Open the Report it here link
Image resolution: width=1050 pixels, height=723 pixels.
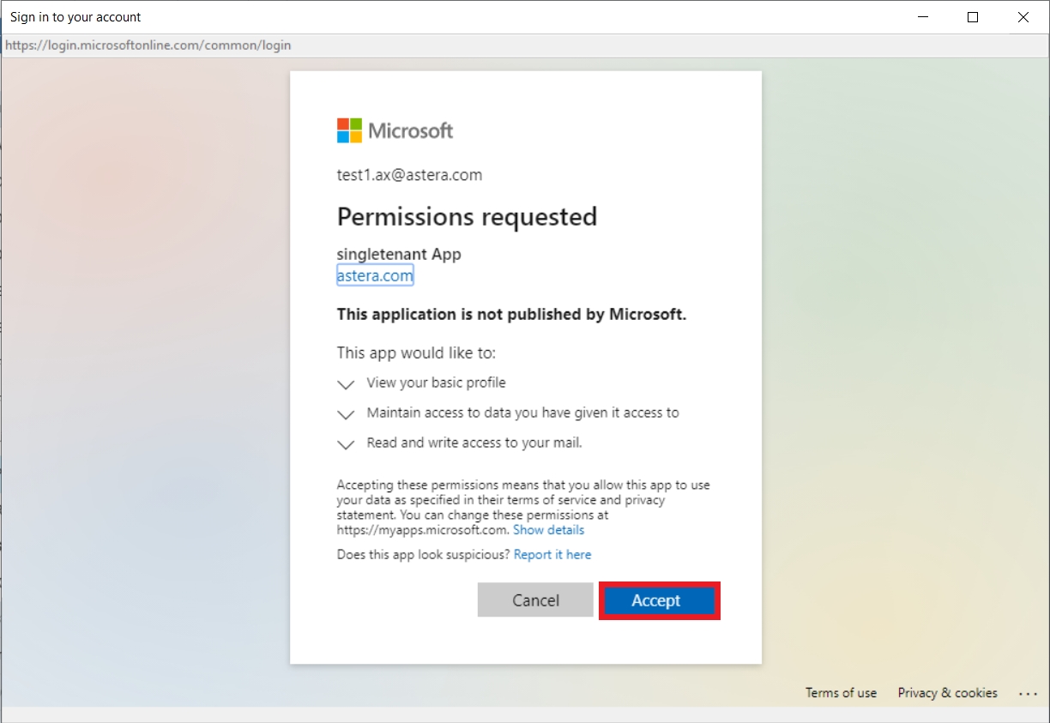pos(552,555)
